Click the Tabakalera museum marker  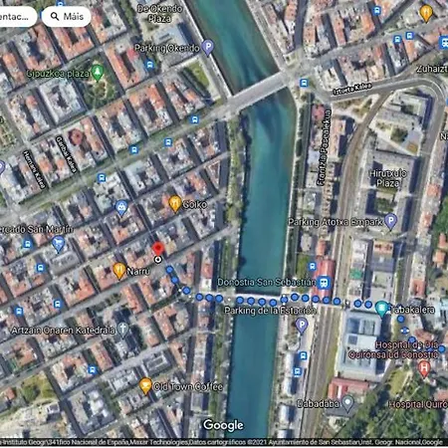pyautogui.click(x=382, y=309)
